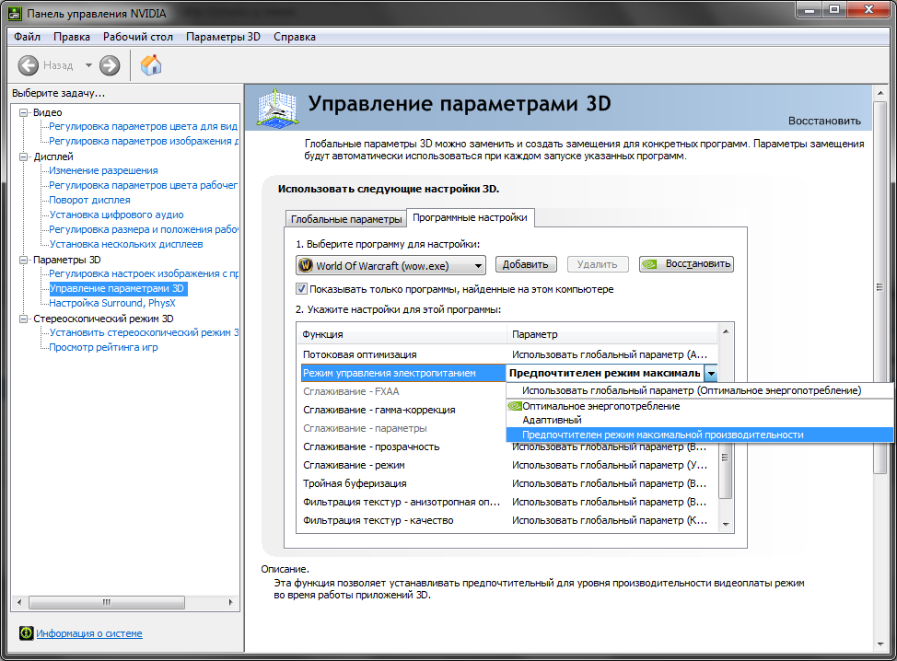Click the Добавить button
Viewport: 897px width, 661px height.
pos(527,264)
